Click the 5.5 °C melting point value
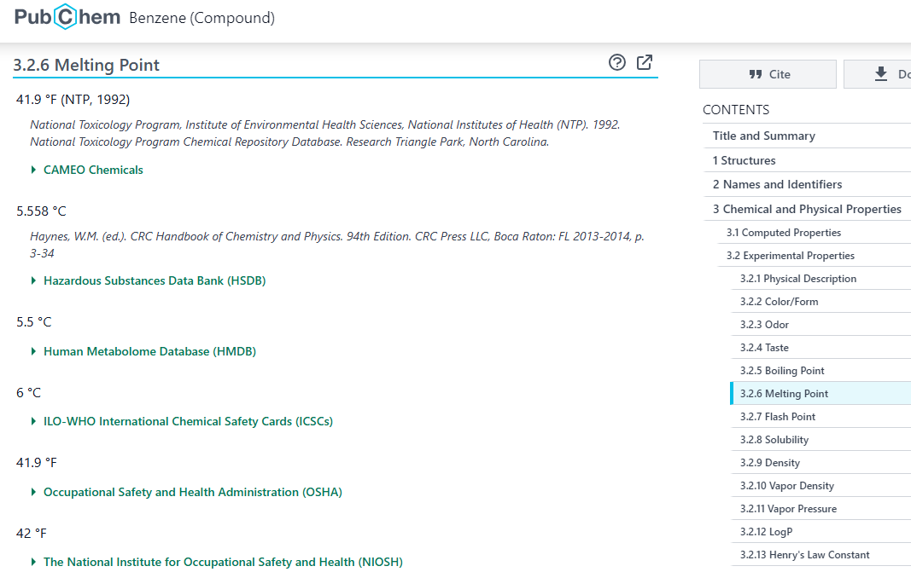The height and width of the screenshot is (572, 911). pos(33,322)
